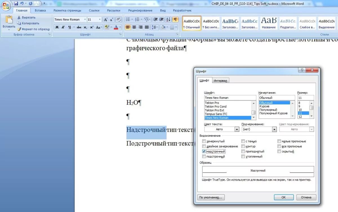This screenshot has height=212, width=338.
Task: Paste clipboard contents with Вставить
Action: point(9,23)
